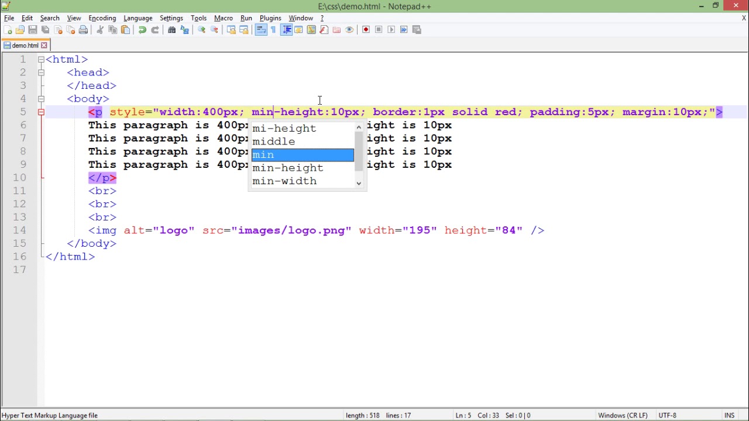The image size is (749, 421).
Task: Click the Zoom Out magnifier icon
Action: click(214, 30)
